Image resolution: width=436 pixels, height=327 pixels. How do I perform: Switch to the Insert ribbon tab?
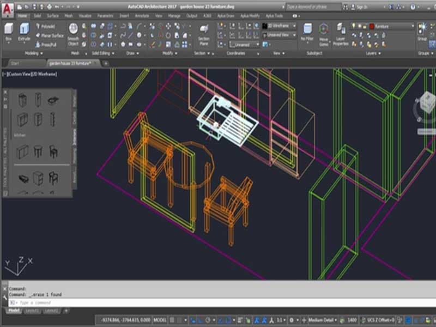[x=124, y=16]
